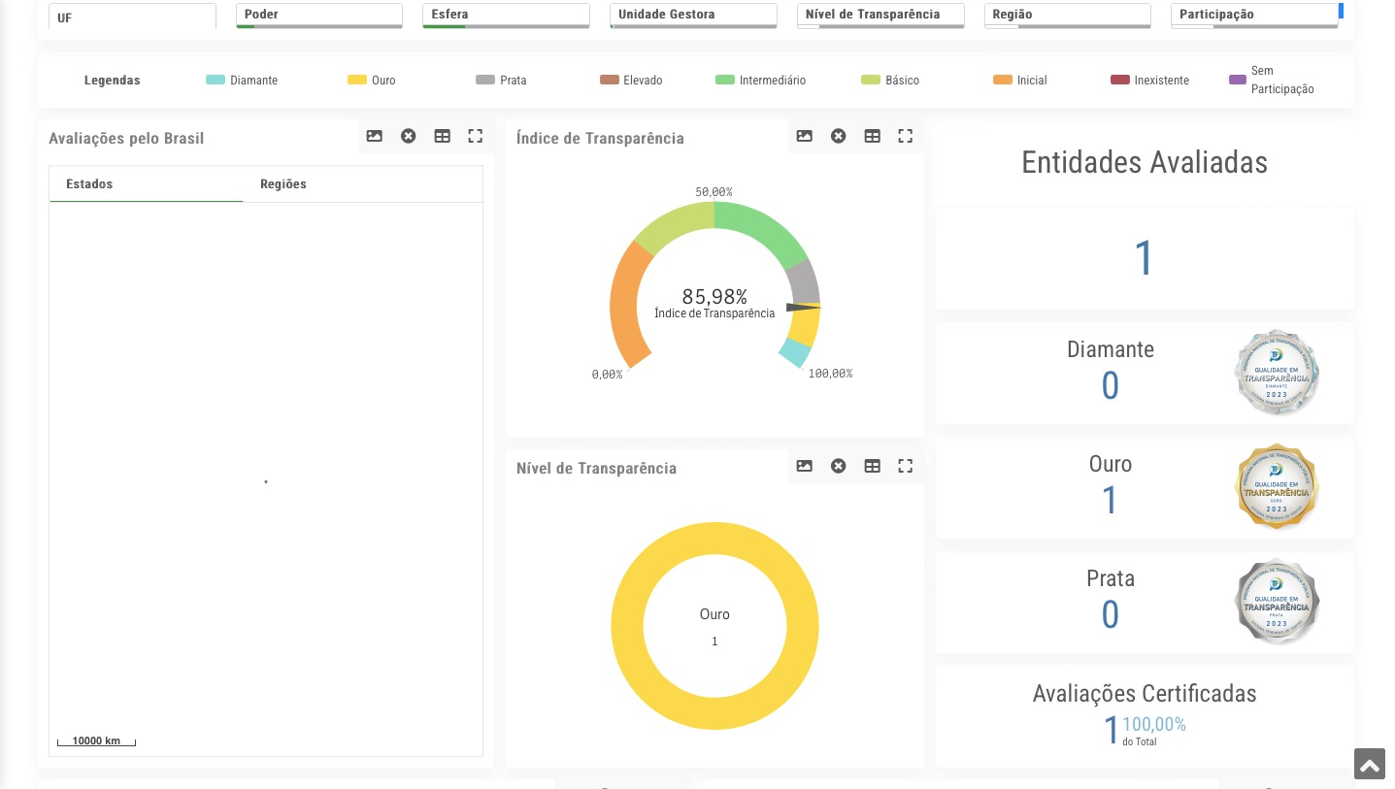Screen dimensions: 1395x789
Task: Export Índice de Transparência gauge as image
Action: (x=804, y=137)
